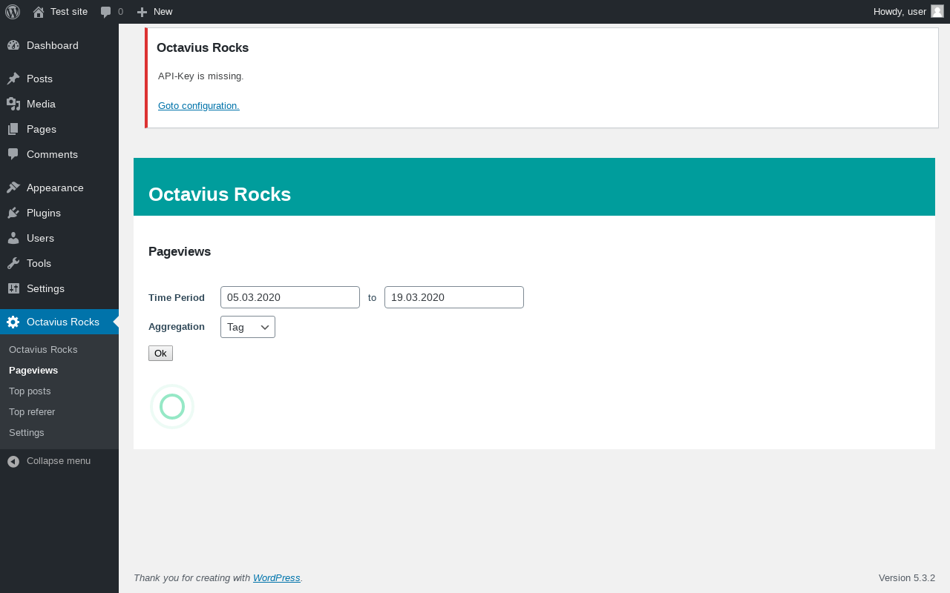Click the Settings sliders icon
This screenshot has height=593, width=950.
(x=13, y=288)
